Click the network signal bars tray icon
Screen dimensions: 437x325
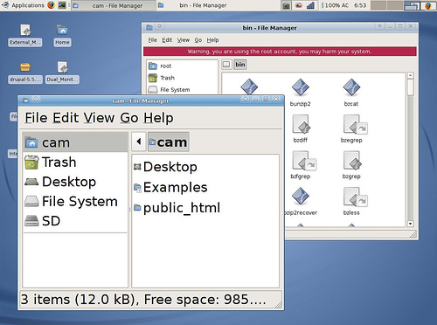coord(311,5)
